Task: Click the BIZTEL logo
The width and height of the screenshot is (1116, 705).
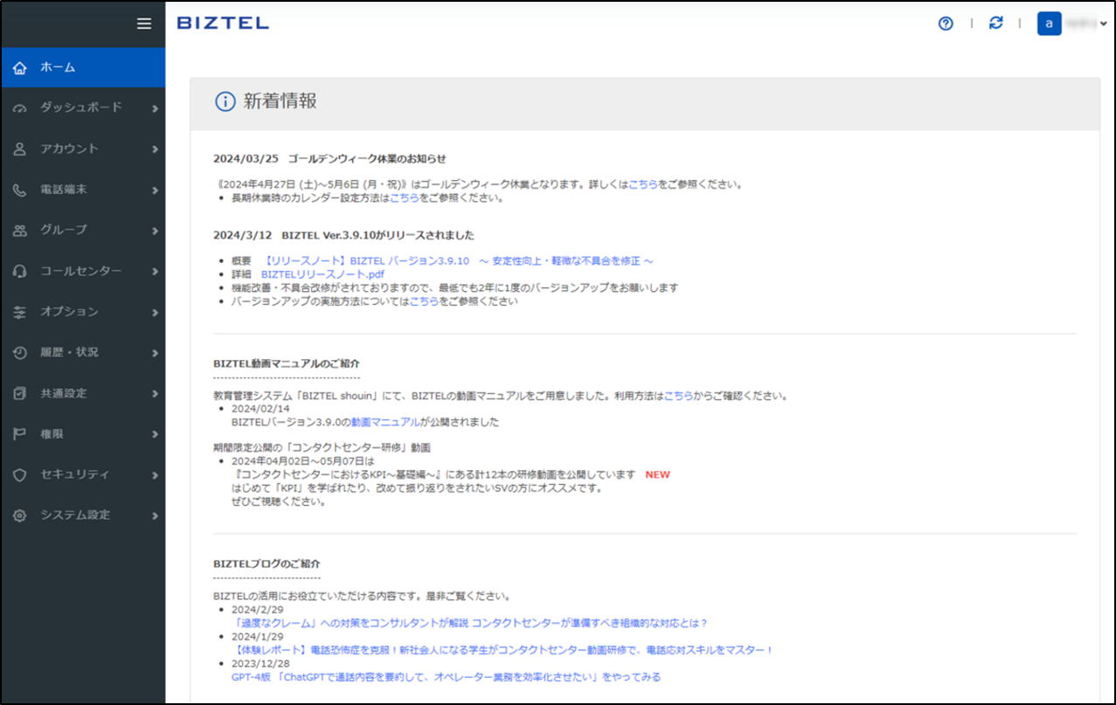Action: pyautogui.click(x=223, y=24)
